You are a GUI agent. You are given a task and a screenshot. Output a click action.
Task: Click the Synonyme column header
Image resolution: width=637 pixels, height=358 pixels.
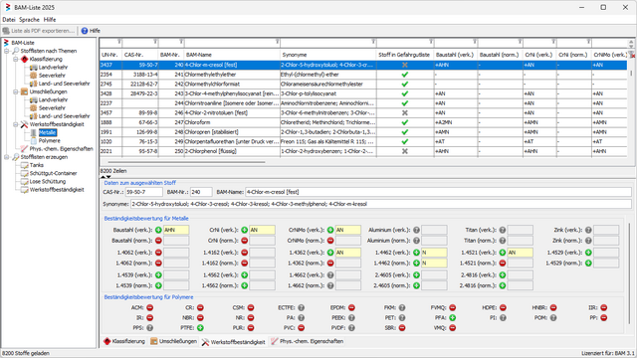click(328, 55)
